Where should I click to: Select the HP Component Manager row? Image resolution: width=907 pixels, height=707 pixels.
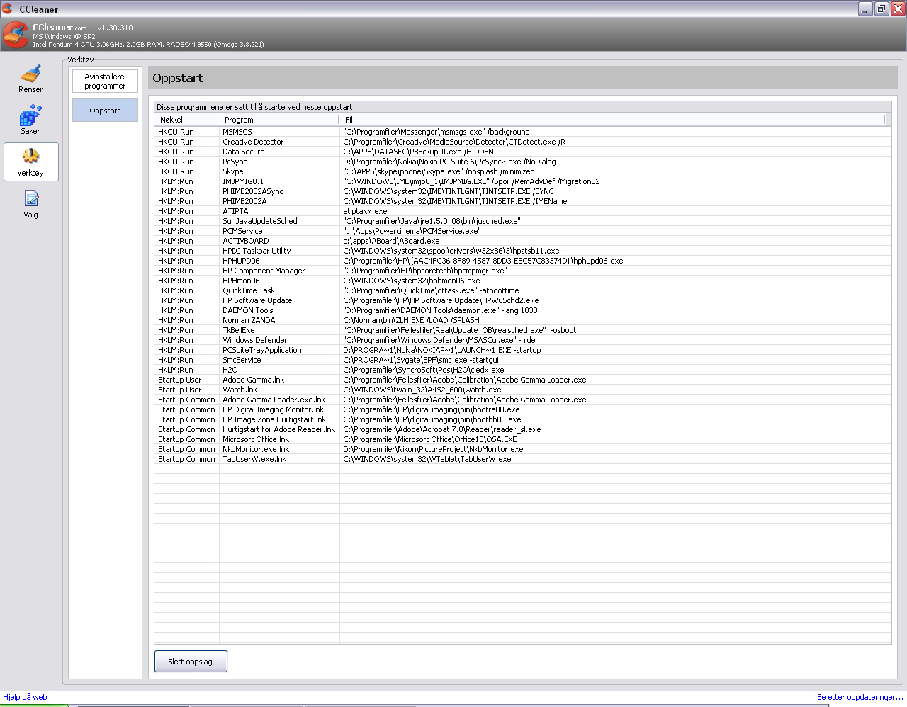tap(522, 271)
